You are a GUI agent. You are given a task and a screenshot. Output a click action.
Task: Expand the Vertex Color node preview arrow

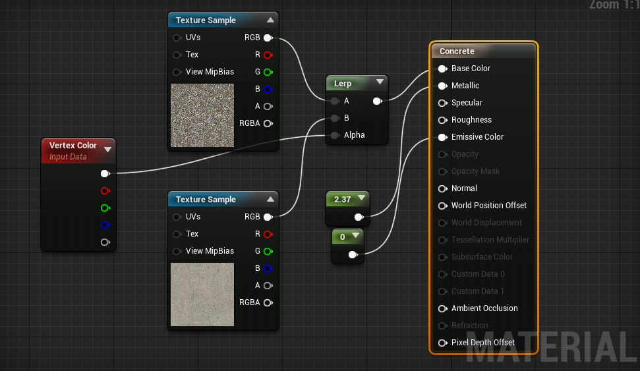107,150
